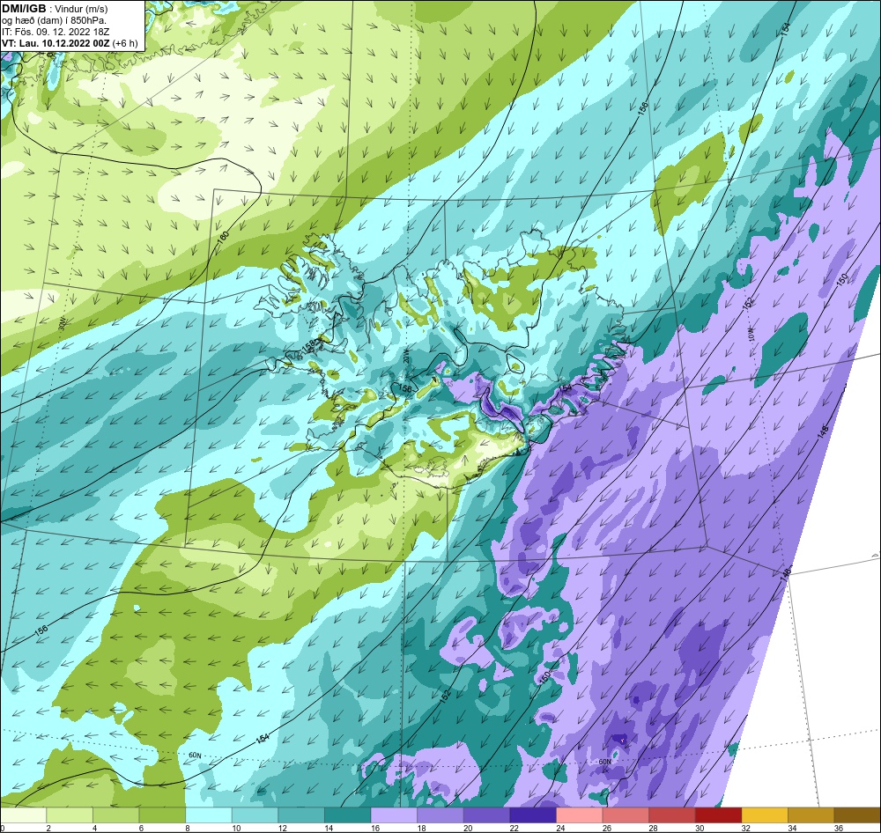
Task: Select the 20–22 m/s violet legend swatch
Action: pos(487,815)
